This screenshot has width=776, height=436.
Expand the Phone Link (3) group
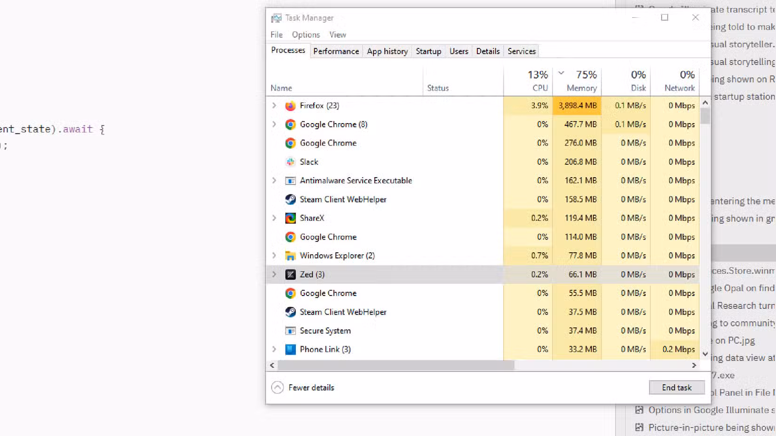pyautogui.click(x=274, y=350)
